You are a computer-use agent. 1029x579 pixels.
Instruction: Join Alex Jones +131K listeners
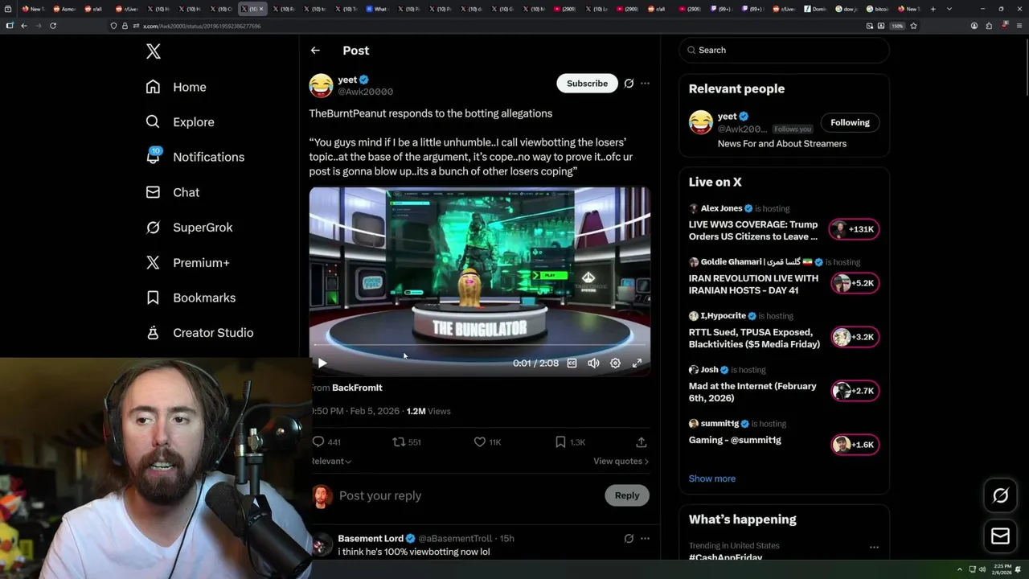(855, 229)
